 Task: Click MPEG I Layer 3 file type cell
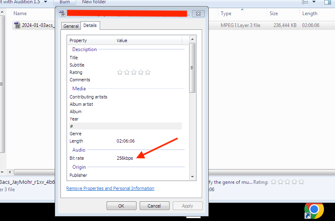pos(240,25)
